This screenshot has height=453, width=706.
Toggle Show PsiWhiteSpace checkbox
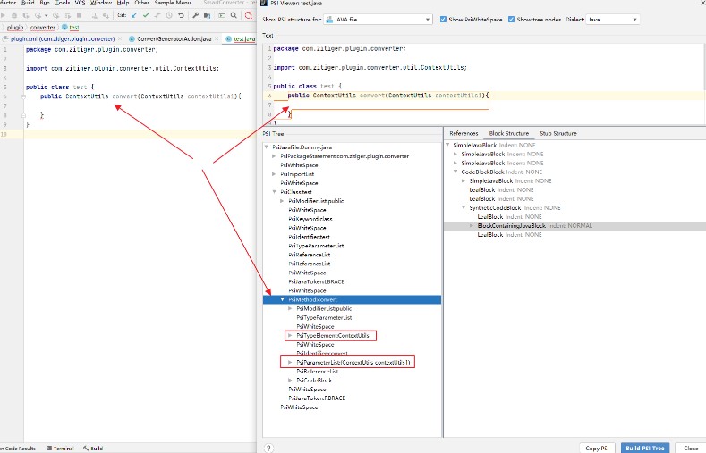pyautogui.click(x=443, y=20)
